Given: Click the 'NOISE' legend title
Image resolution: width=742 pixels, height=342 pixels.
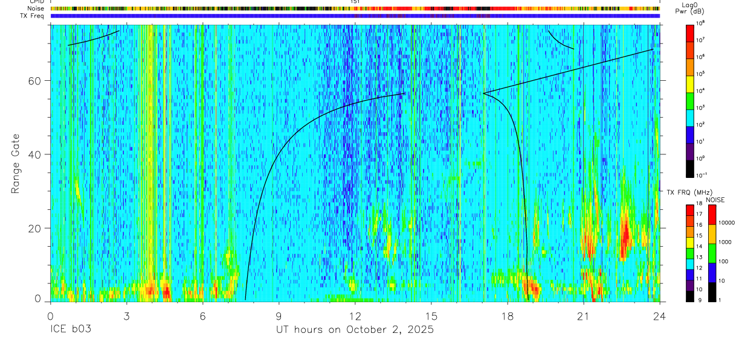Looking at the screenshot, I should click(x=715, y=199).
